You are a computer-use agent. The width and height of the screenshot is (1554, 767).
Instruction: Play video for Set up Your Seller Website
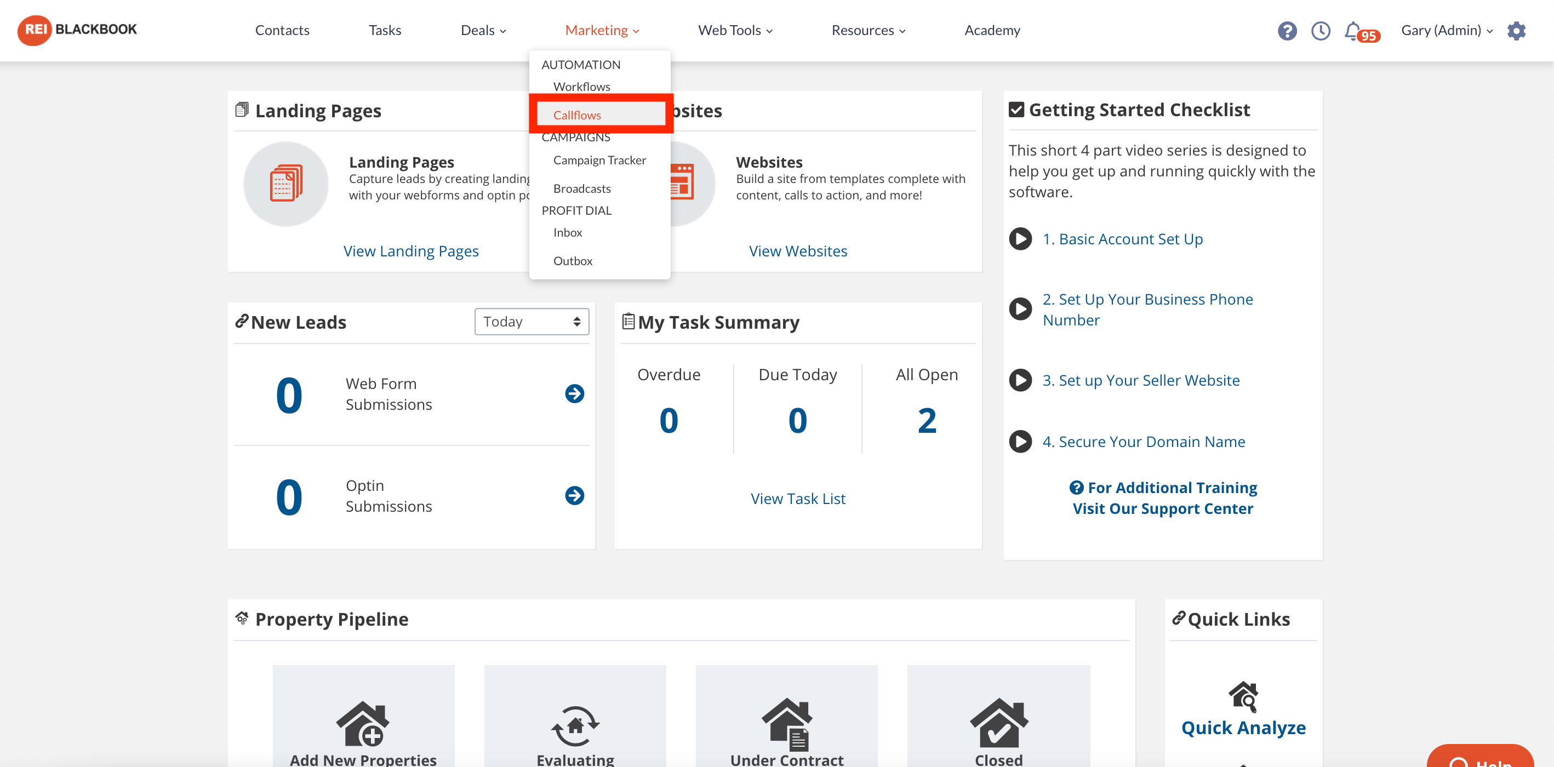1020,380
